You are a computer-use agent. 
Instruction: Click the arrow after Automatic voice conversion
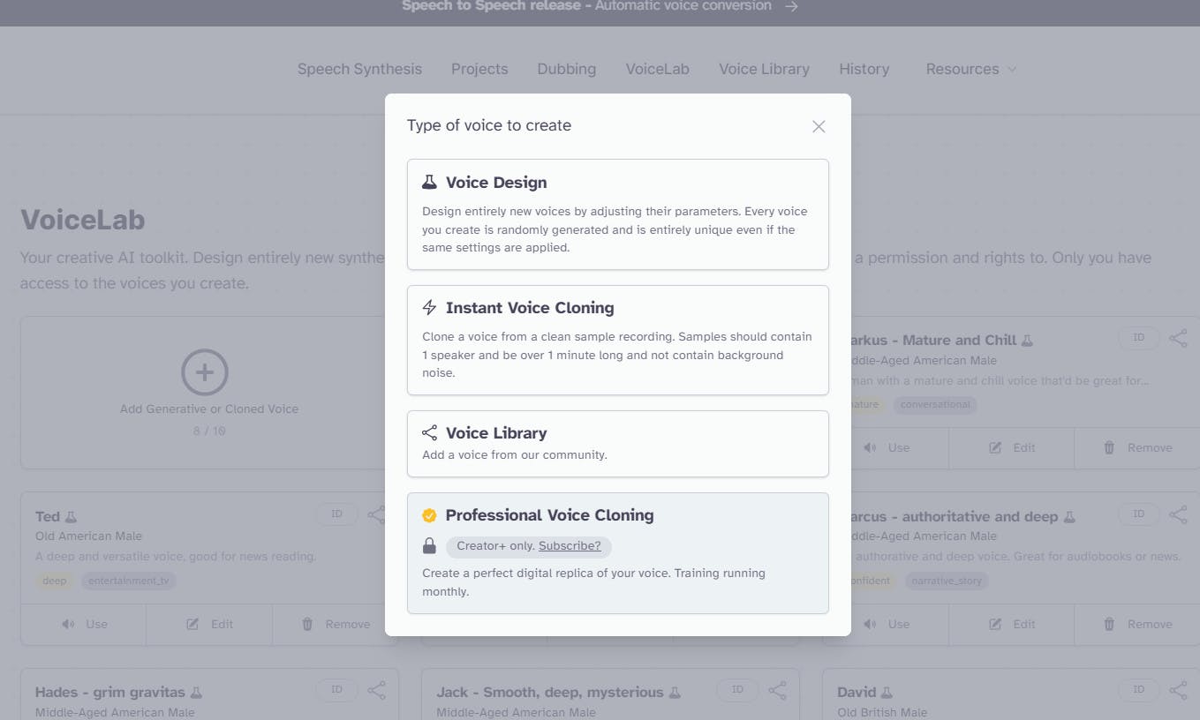tap(792, 6)
